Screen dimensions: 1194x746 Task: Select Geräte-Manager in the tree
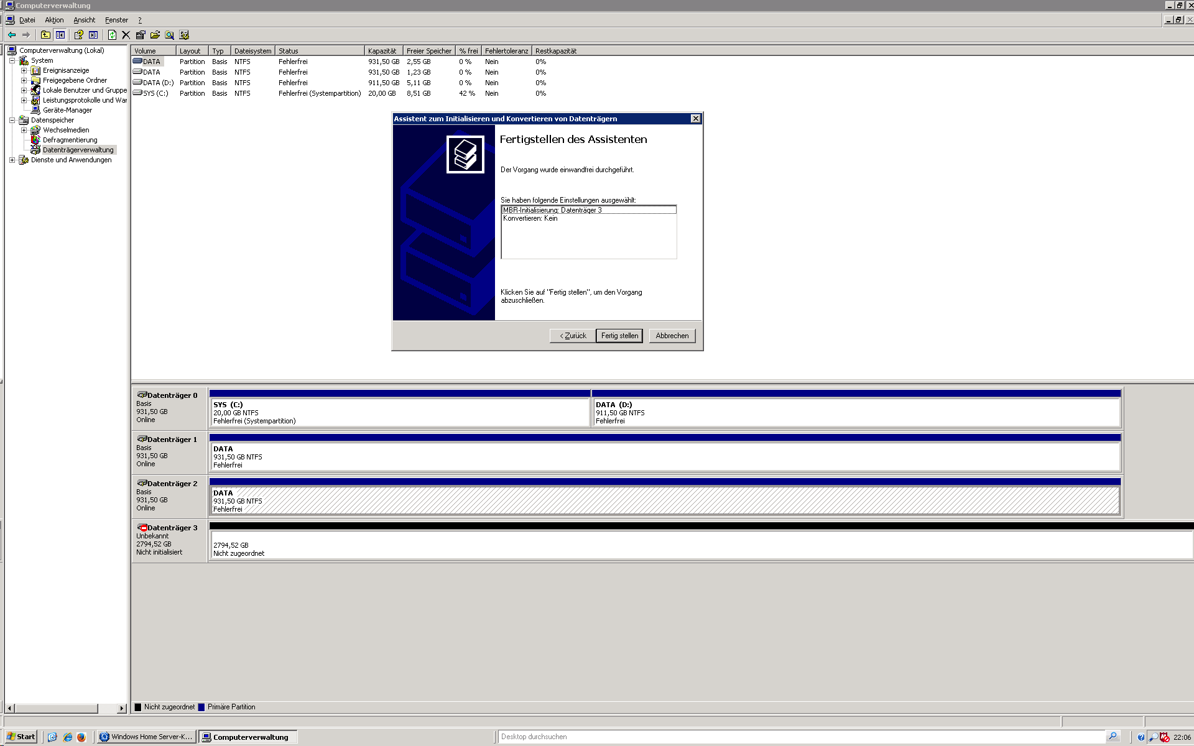coord(67,110)
